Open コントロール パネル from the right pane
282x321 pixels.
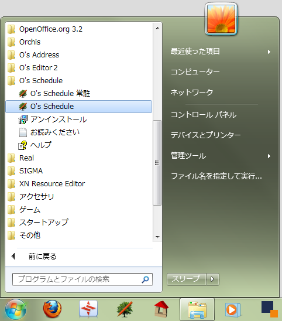tap(204, 115)
